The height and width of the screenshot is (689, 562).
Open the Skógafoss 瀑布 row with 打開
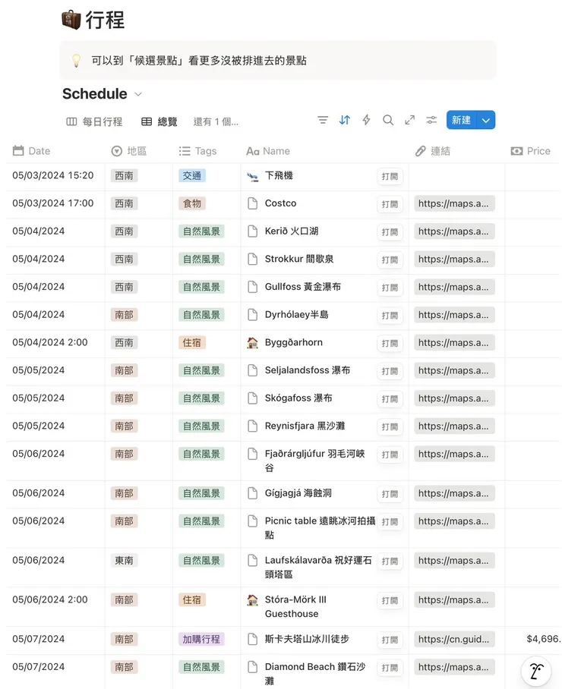(x=390, y=398)
